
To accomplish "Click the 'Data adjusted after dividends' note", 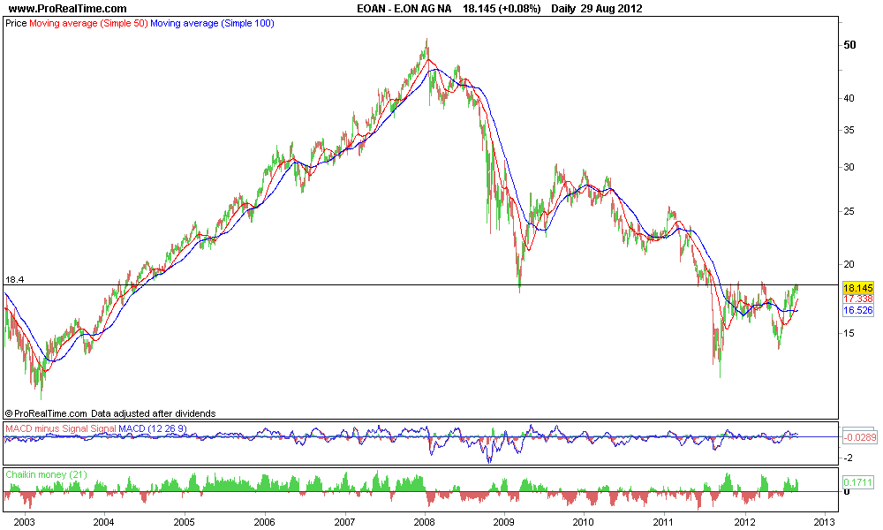I will pyautogui.click(x=153, y=413).
